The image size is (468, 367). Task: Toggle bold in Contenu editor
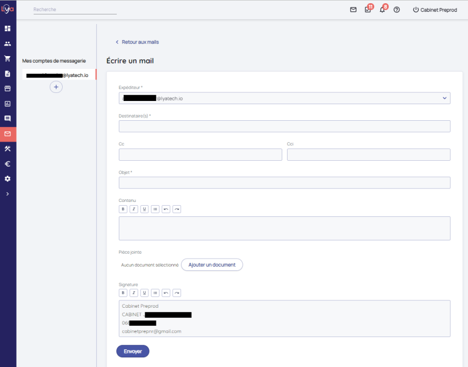tap(123, 209)
